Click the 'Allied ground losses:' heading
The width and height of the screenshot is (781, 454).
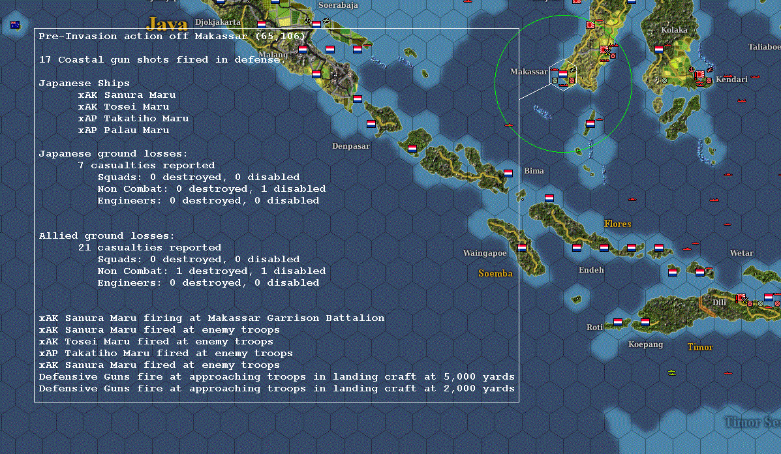107,236
